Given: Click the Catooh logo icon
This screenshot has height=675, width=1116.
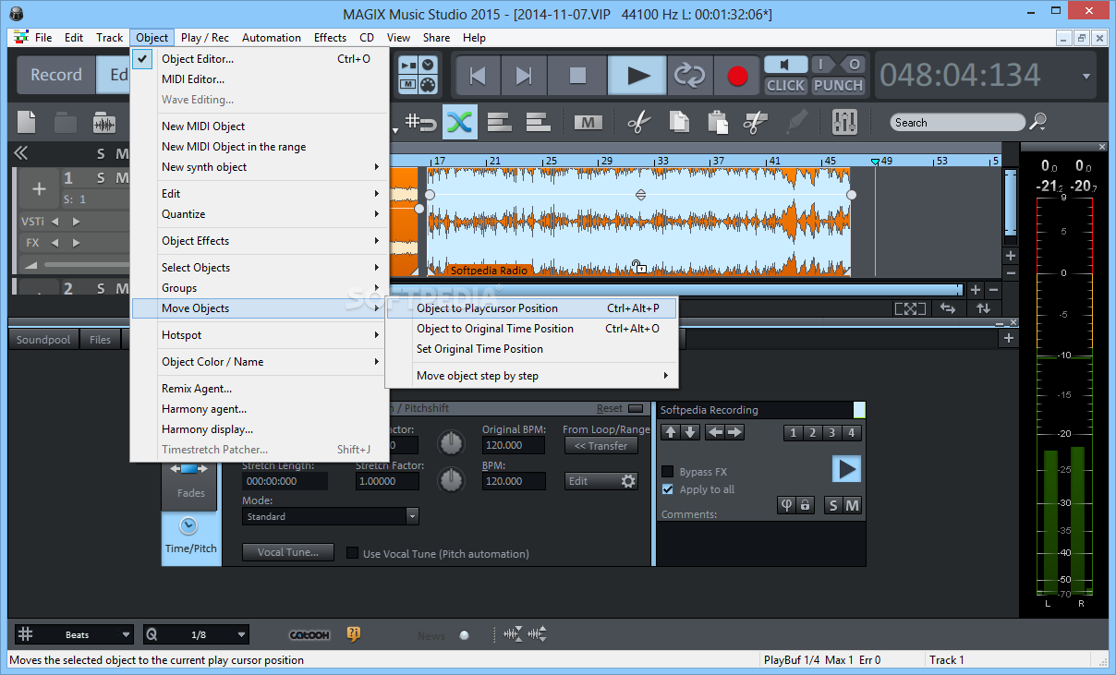Looking at the screenshot, I should tap(309, 635).
